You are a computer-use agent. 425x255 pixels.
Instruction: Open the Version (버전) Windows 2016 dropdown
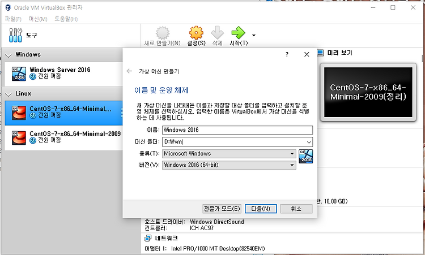(x=229, y=165)
